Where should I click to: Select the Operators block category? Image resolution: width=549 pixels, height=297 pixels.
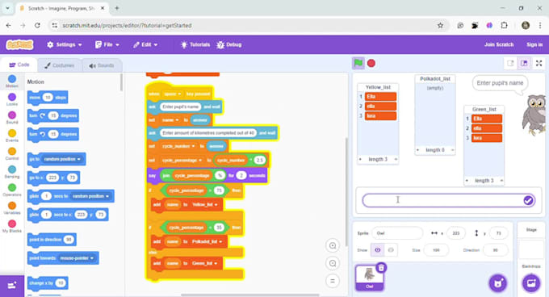coord(12,190)
